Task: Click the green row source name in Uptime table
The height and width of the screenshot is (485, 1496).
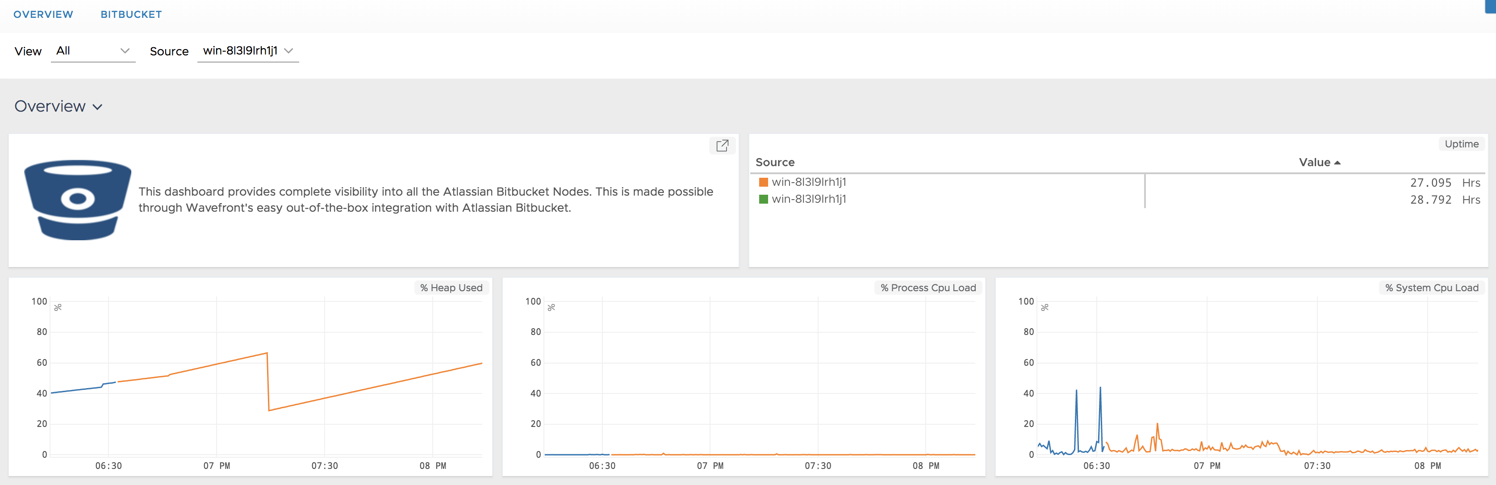Action: (808, 199)
